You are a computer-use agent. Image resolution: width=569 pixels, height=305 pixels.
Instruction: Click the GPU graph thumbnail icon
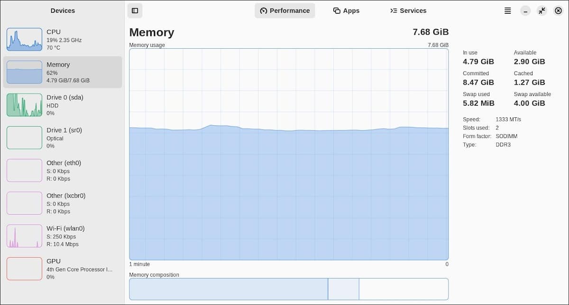pos(24,269)
